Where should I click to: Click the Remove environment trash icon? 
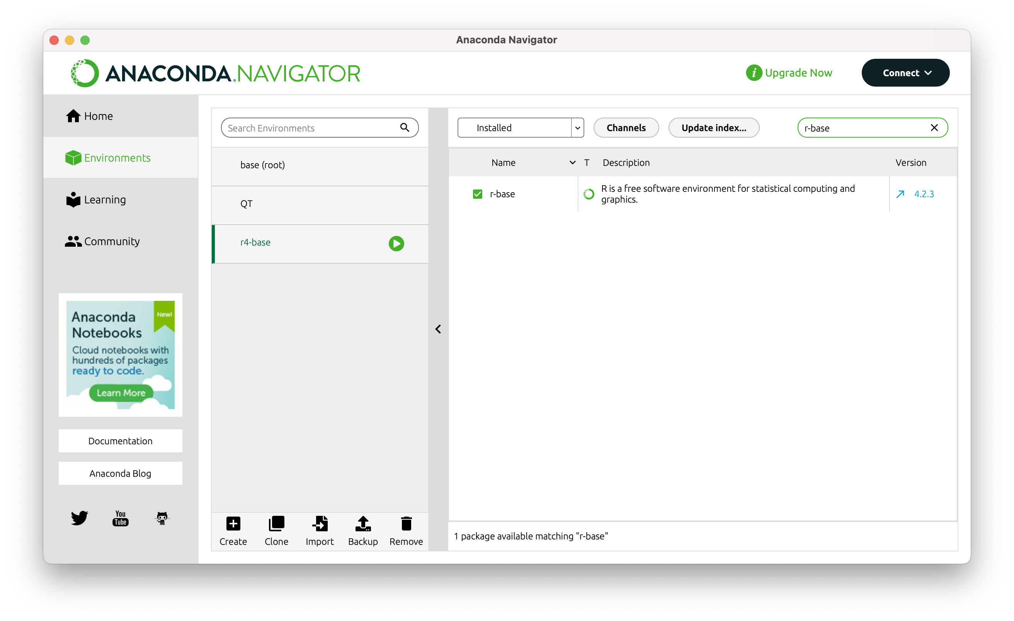(x=406, y=524)
